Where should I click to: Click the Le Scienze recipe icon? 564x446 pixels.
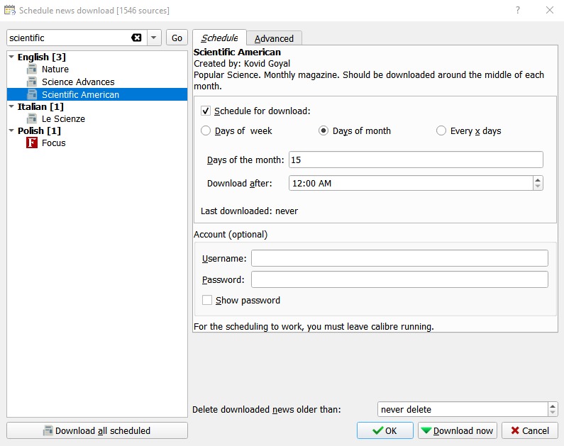pos(32,118)
